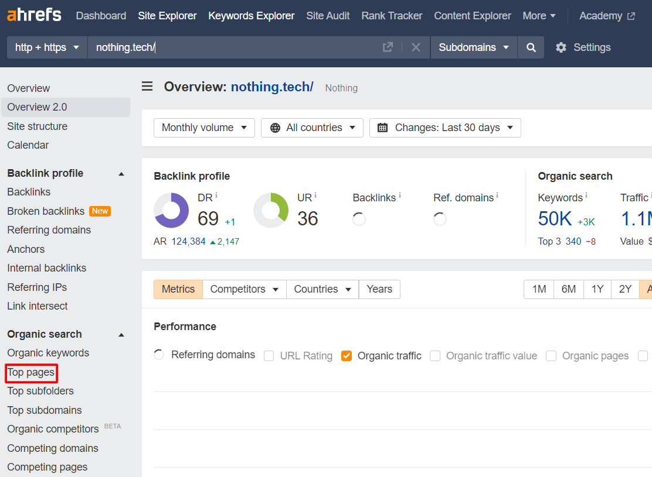
Task: Open Settings gear icon
Action: (561, 47)
